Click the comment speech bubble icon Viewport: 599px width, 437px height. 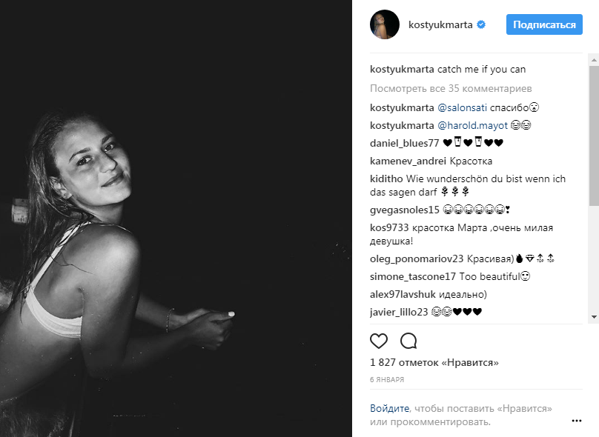pyautogui.click(x=408, y=341)
